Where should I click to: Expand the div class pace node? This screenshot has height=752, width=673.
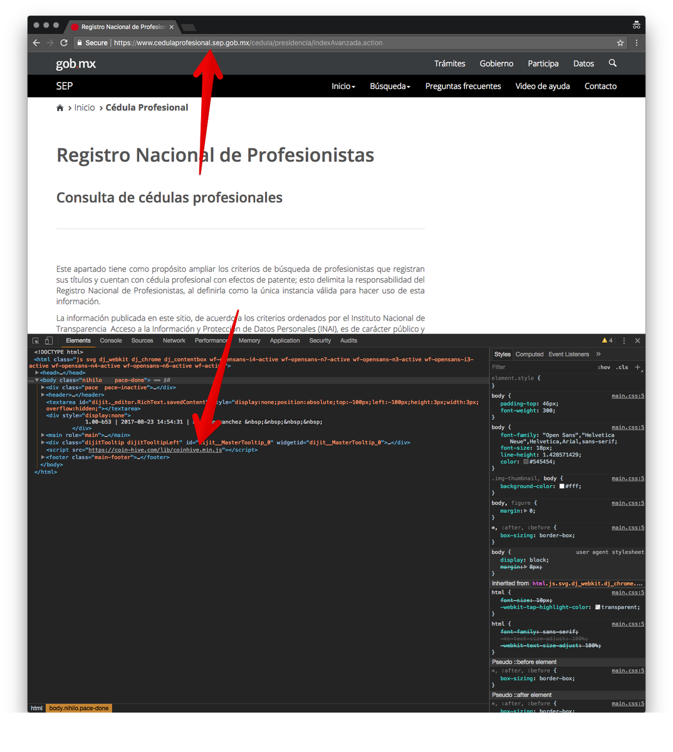(x=43, y=388)
